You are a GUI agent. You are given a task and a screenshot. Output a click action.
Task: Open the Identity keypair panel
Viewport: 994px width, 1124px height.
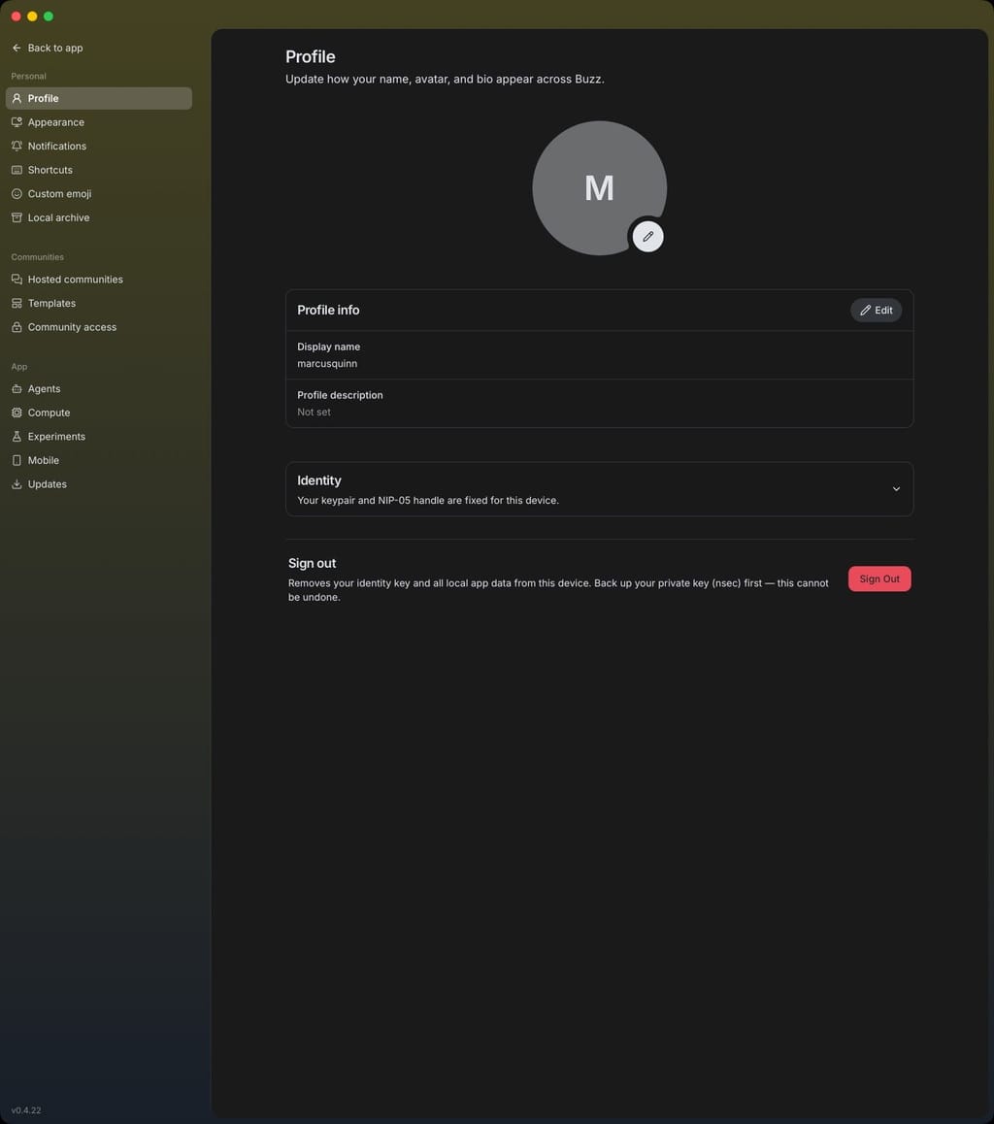pyautogui.click(x=599, y=489)
